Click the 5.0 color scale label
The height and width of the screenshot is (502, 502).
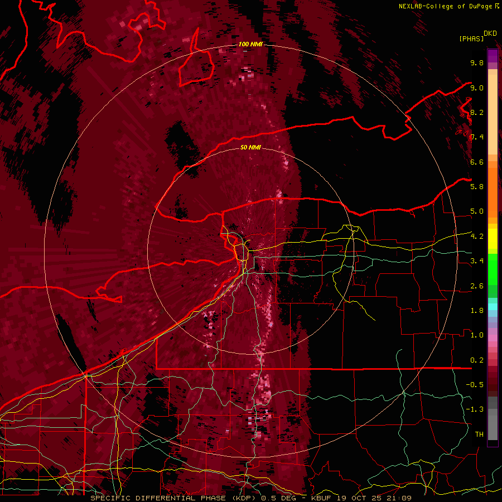point(477,211)
